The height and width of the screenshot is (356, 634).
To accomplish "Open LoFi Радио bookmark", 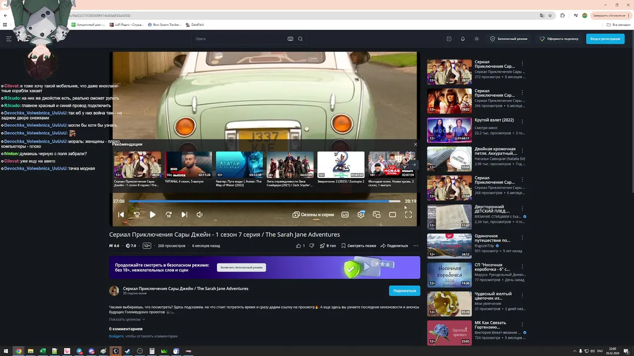I will click(x=126, y=25).
